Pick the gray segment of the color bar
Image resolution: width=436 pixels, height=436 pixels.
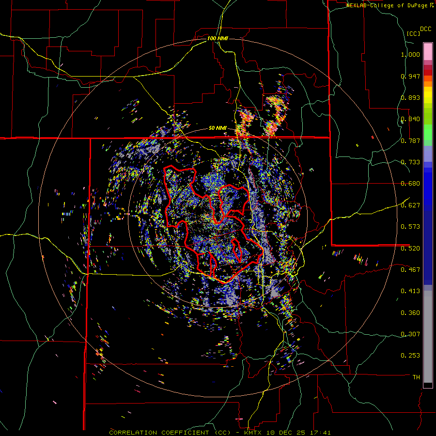tap(428, 337)
